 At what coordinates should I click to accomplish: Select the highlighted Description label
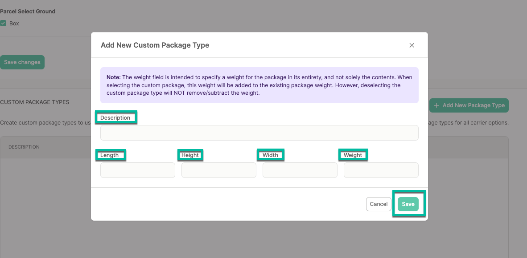115,117
